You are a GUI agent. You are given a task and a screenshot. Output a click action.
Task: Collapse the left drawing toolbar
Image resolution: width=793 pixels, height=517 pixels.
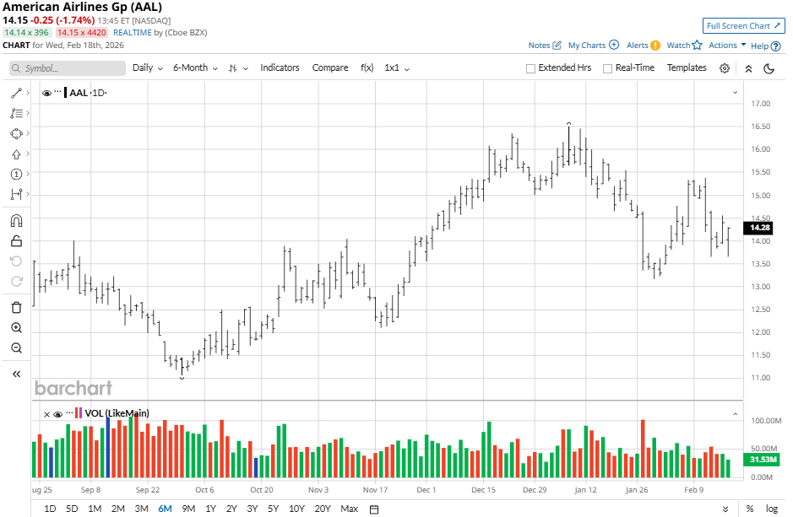pos(16,374)
